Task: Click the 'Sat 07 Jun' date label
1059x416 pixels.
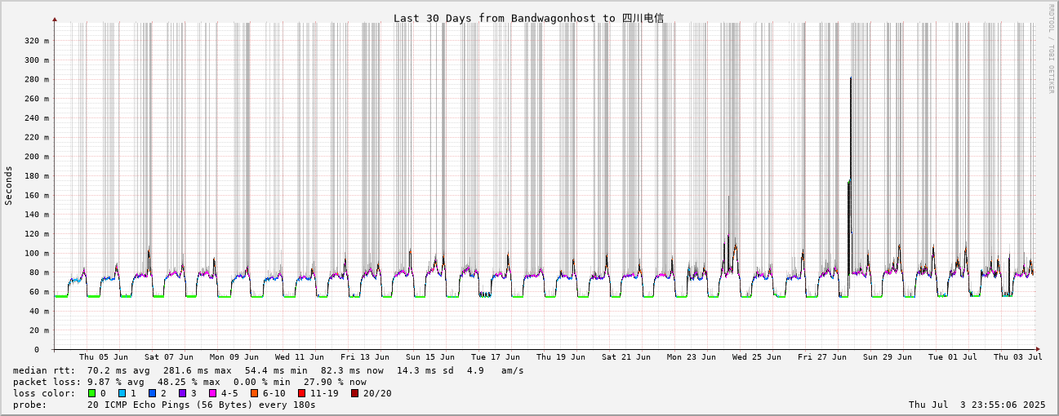Action: 169,357
